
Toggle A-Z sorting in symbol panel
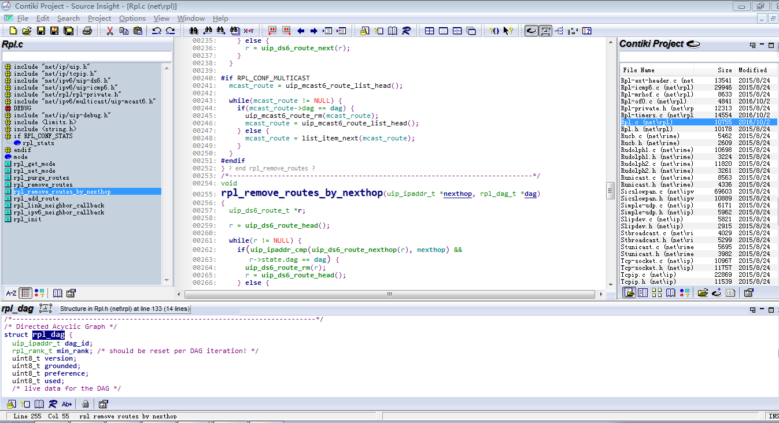coord(11,293)
